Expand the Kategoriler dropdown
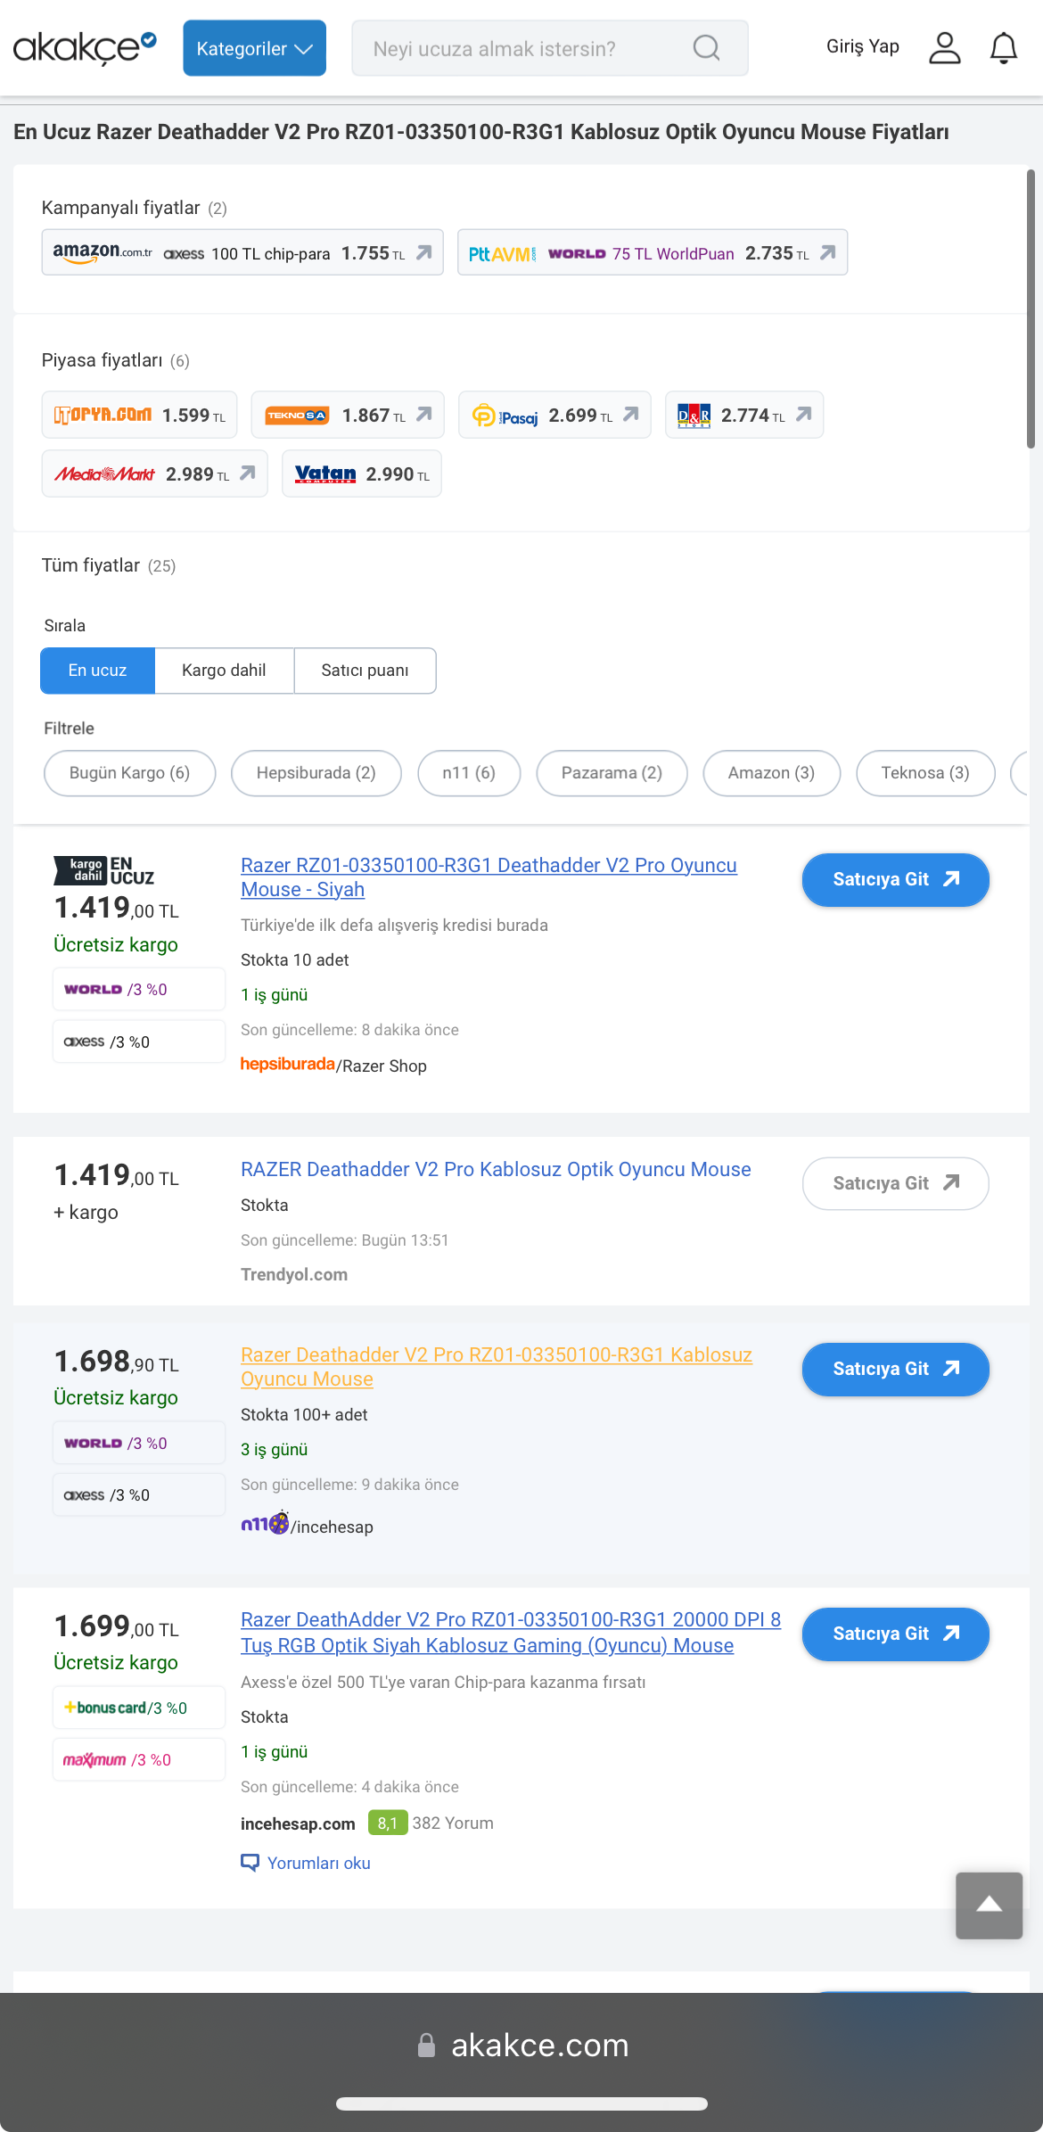Screen dimensions: 1043x2132 pos(255,48)
